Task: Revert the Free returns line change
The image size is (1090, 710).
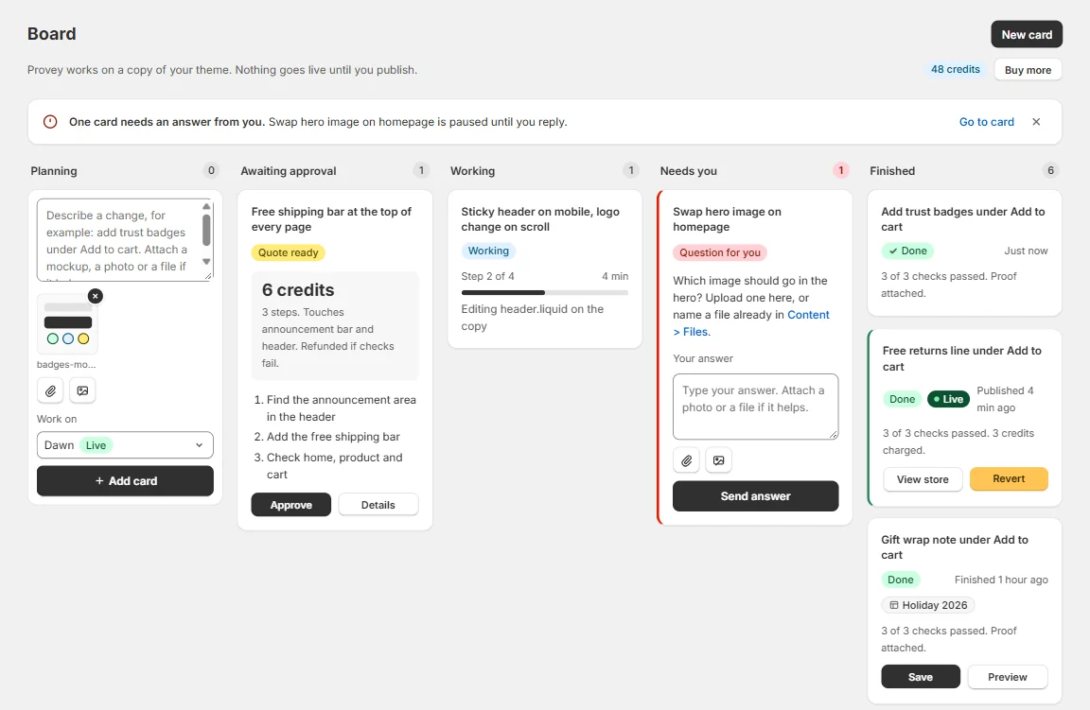Action: [x=1009, y=478]
